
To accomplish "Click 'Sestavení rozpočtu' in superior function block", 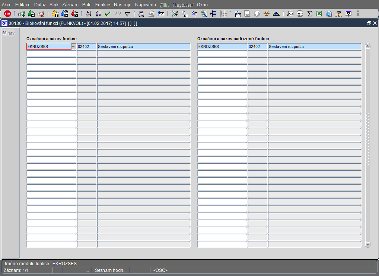I will (315, 46).
